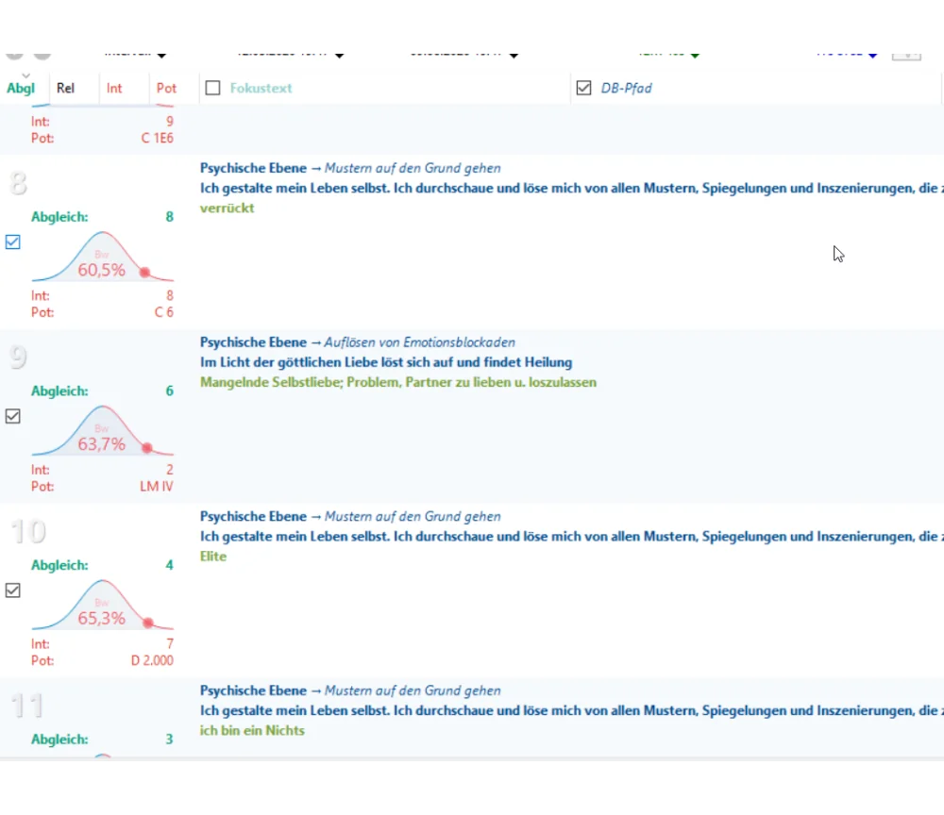Image resolution: width=944 pixels, height=815 pixels.
Task: Select the large row number 8
Action: pos(18,183)
